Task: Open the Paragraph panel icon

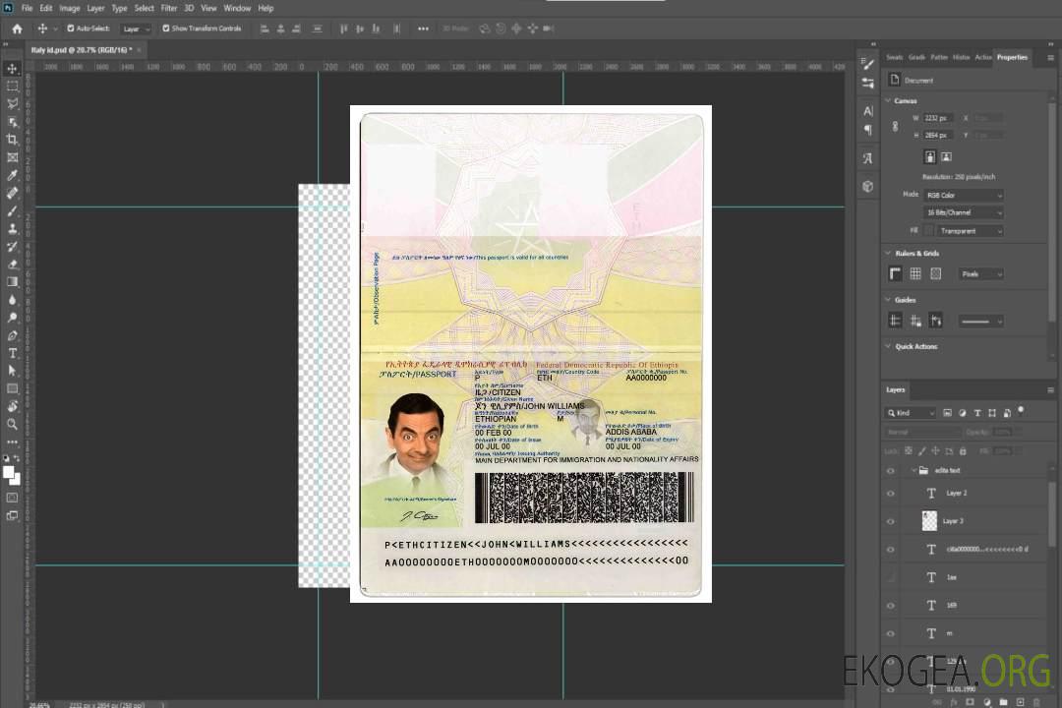Action: point(868,130)
